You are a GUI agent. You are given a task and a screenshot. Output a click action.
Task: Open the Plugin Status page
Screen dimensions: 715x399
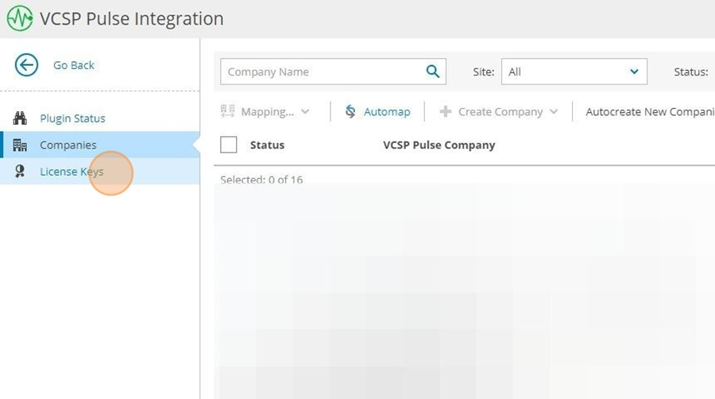pos(72,118)
